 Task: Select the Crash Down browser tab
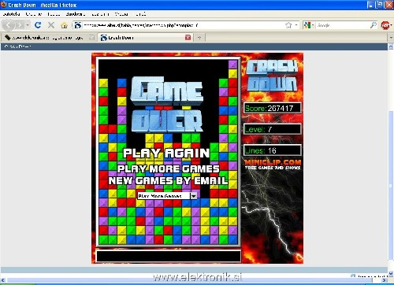[x=143, y=38]
